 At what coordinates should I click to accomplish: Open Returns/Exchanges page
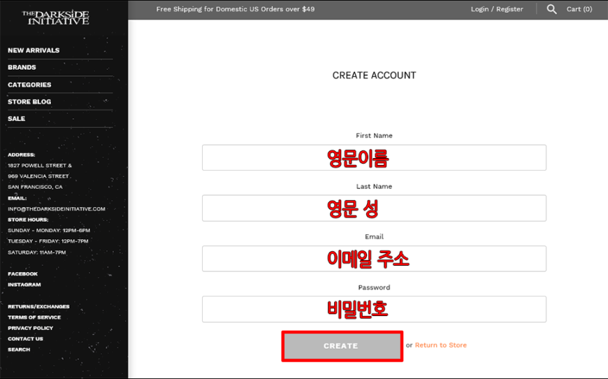[38, 306]
